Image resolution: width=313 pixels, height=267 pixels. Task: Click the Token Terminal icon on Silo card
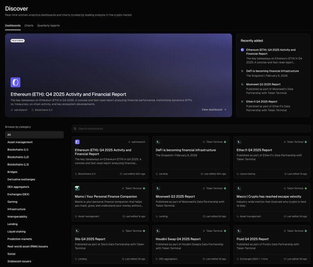(77, 231)
